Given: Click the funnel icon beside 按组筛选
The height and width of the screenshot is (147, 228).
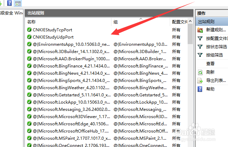Looking at the screenshot, I should coord(200,55).
